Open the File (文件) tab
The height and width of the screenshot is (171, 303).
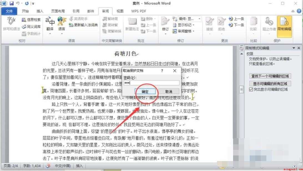tap(9, 11)
